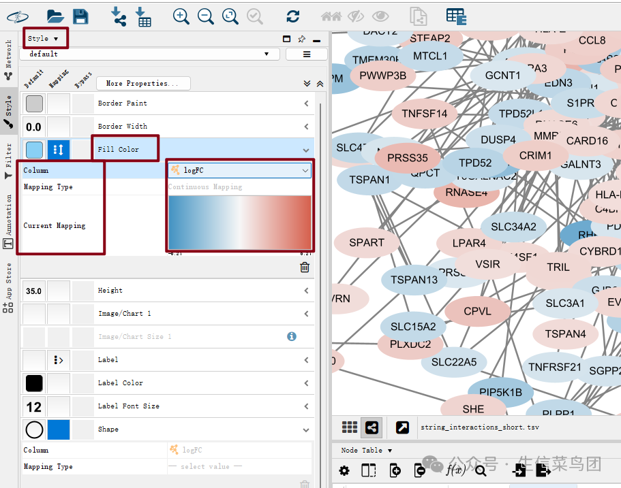
Task: Save the current session
Action: coord(81,16)
